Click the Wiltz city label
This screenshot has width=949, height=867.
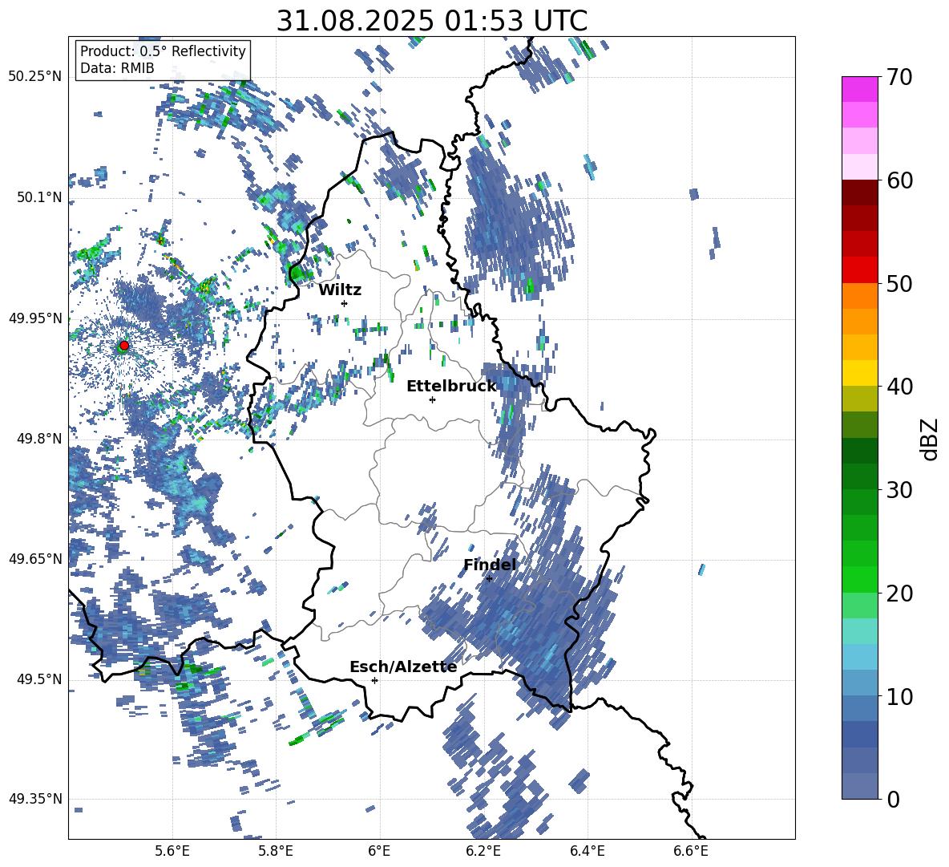point(340,290)
